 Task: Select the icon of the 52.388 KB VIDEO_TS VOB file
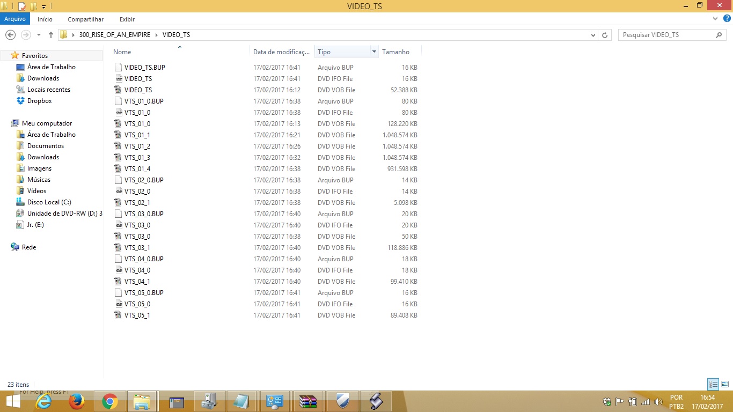click(119, 90)
